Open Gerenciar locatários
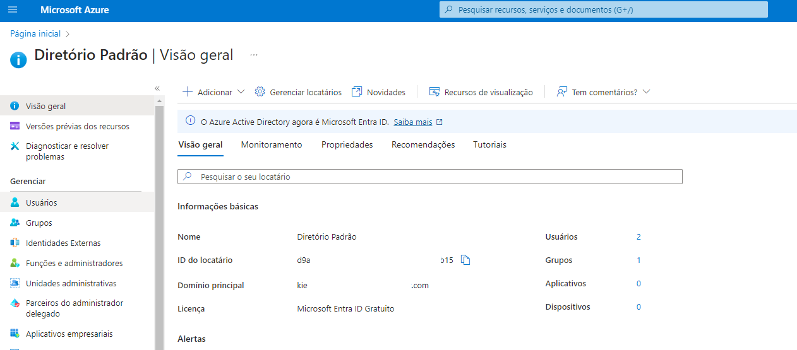Screen dimensions: 797x350 [306, 92]
